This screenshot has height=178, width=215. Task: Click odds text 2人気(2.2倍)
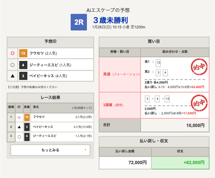84,117
